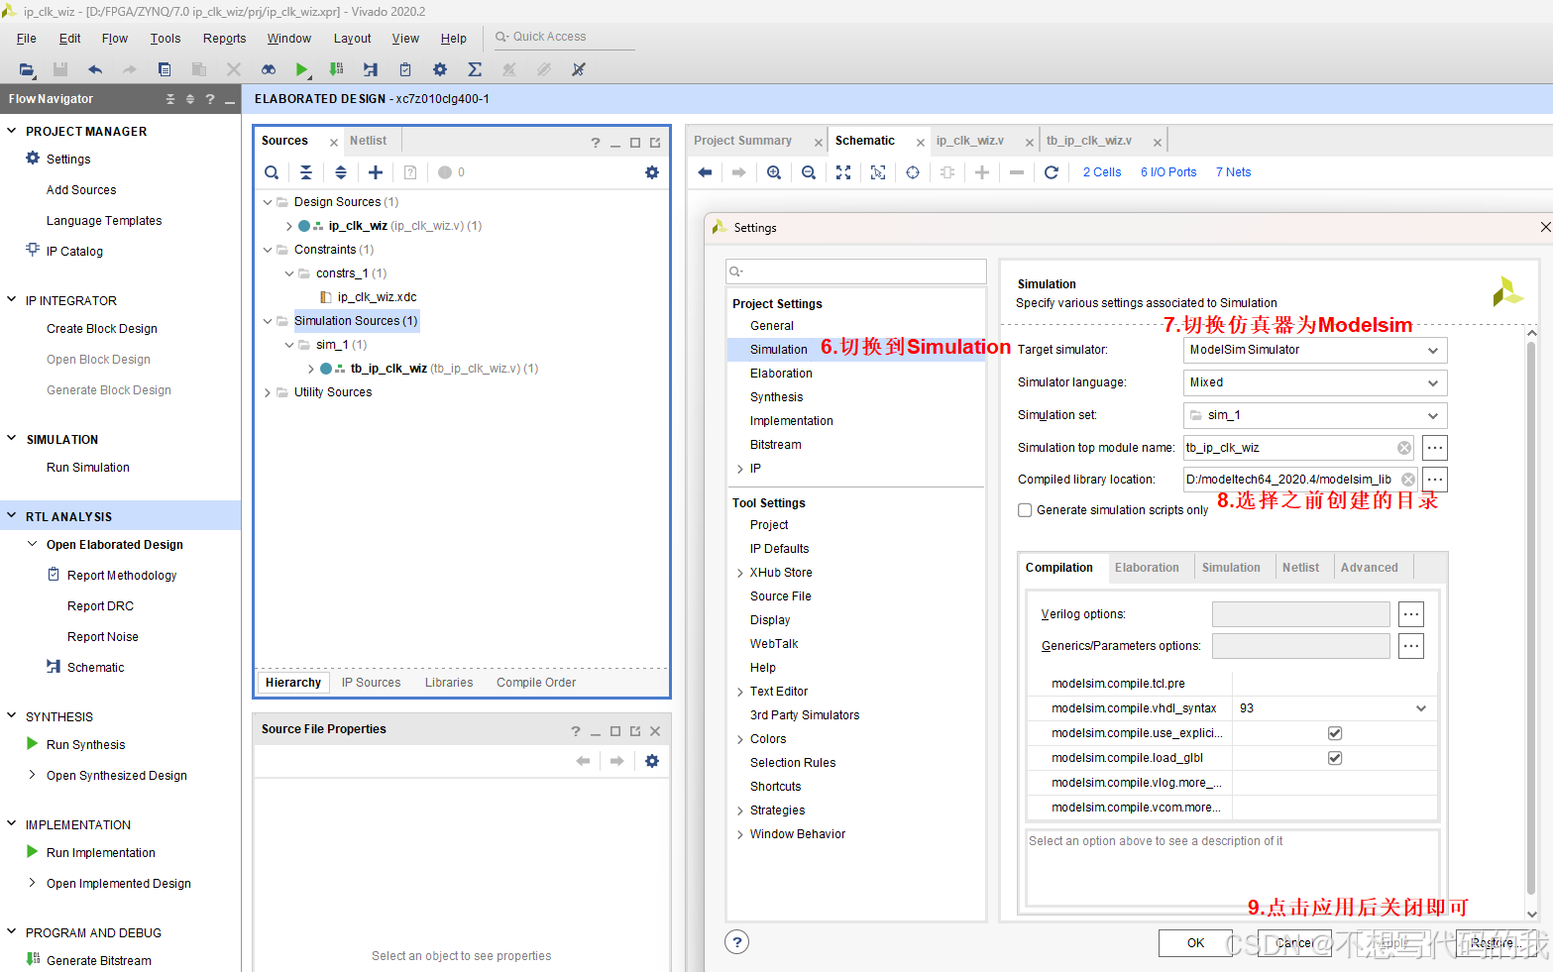Select 3rd Party Simulators setting
This screenshot has width=1553, height=972.
tap(805, 715)
